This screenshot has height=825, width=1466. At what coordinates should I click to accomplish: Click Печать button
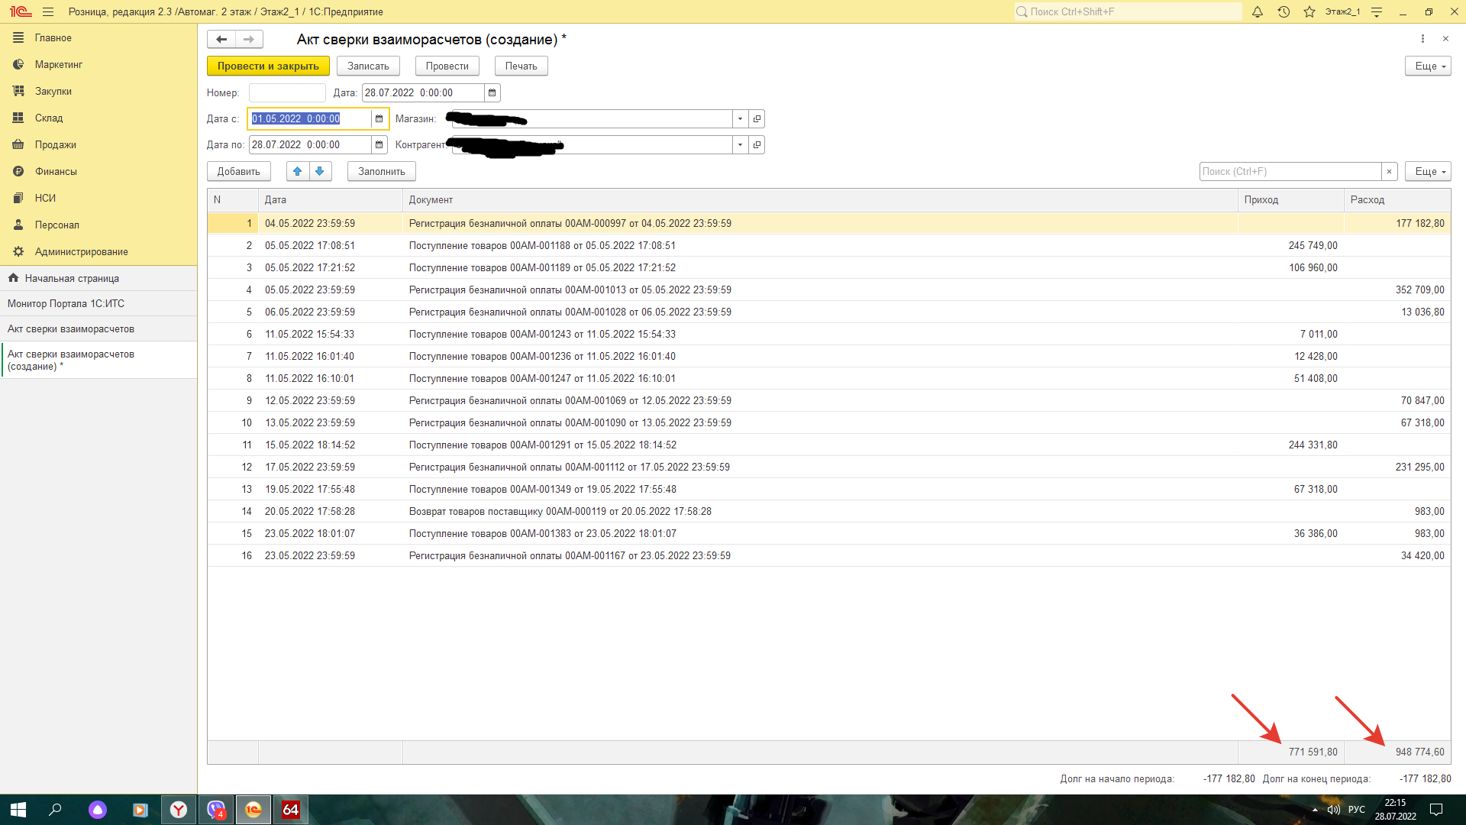point(521,66)
